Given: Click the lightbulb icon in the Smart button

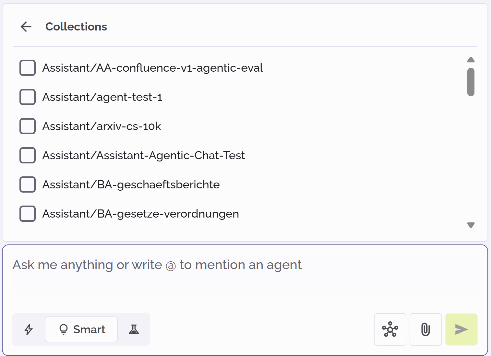Looking at the screenshot, I should (64, 329).
